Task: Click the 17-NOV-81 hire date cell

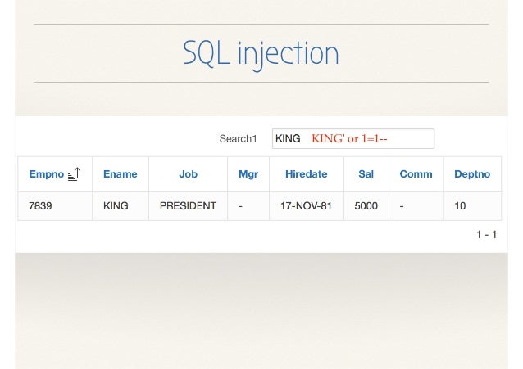Action: 307,206
